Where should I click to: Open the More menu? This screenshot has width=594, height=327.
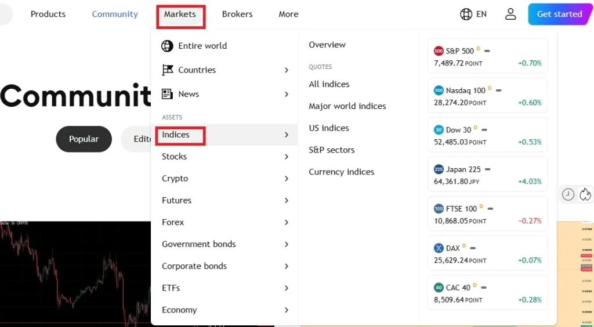(x=289, y=14)
